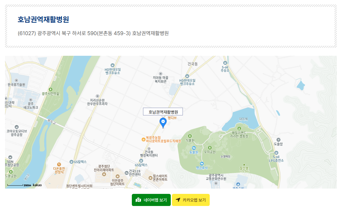Click the S-oil LPG충전소 icon
This screenshot has width=343, height=211.
click(276, 153)
